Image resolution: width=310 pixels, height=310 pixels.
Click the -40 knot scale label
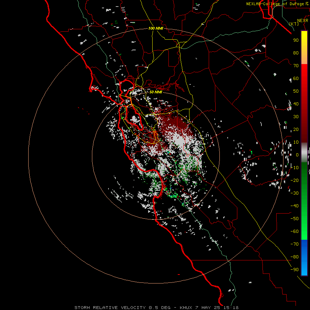coord(294,206)
